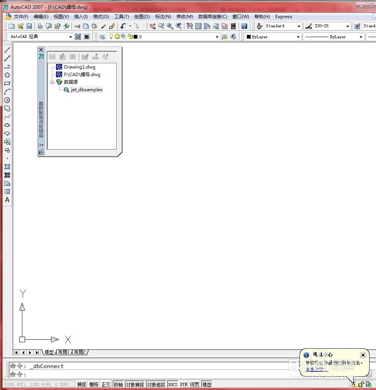Close the dbConnect manager palette

(x=41, y=50)
